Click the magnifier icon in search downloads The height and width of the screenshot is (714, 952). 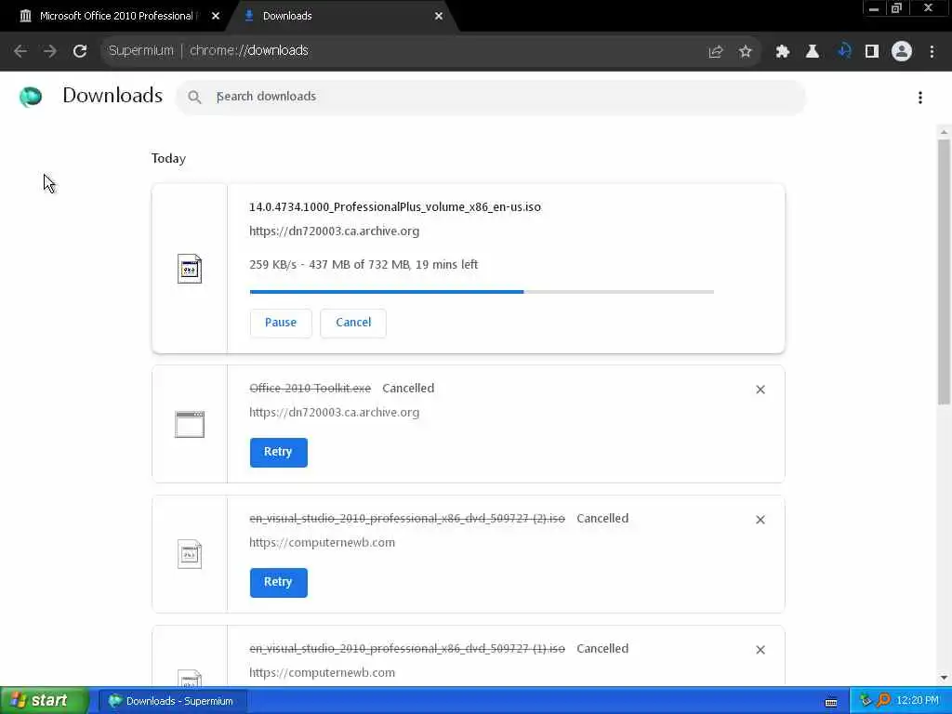coord(194,97)
